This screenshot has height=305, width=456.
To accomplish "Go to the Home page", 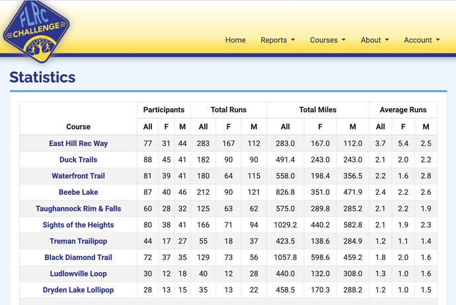I will [235, 40].
